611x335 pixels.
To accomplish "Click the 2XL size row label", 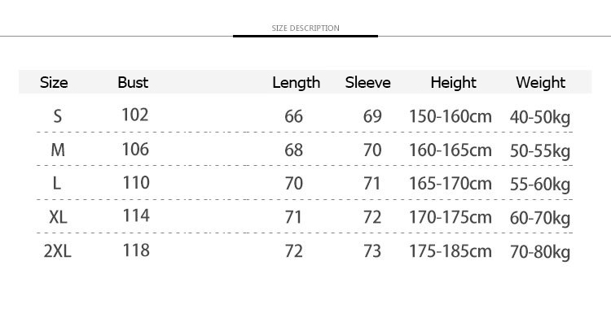I will [57, 251].
